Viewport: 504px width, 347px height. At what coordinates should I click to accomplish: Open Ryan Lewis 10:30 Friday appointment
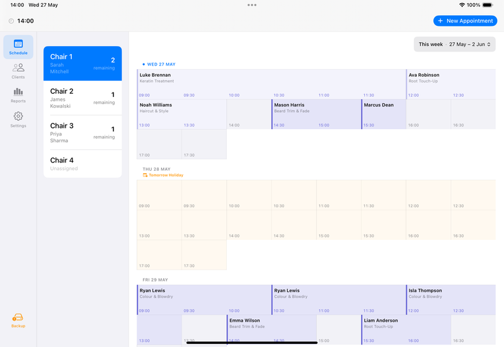pos(339,300)
